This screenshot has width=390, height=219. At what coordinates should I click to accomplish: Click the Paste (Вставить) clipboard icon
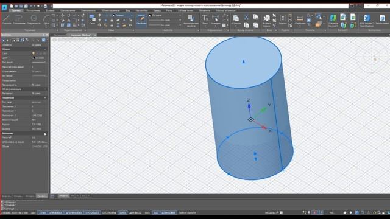tap(236, 19)
